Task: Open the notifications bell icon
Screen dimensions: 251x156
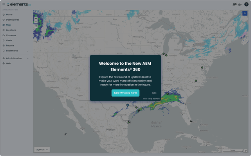Action: (x=234, y=4)
